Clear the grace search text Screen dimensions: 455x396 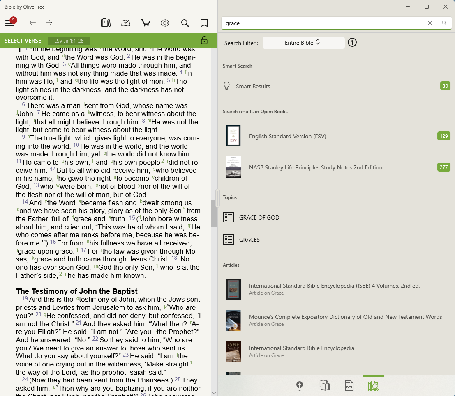tap(430, 23)
